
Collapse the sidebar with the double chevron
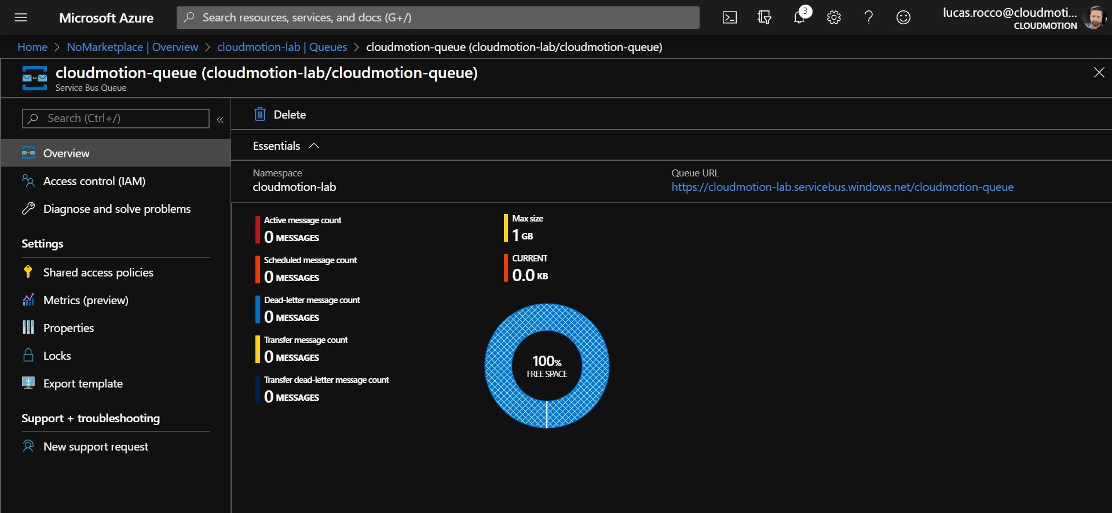pyautogui.click(x=220, y=120)
